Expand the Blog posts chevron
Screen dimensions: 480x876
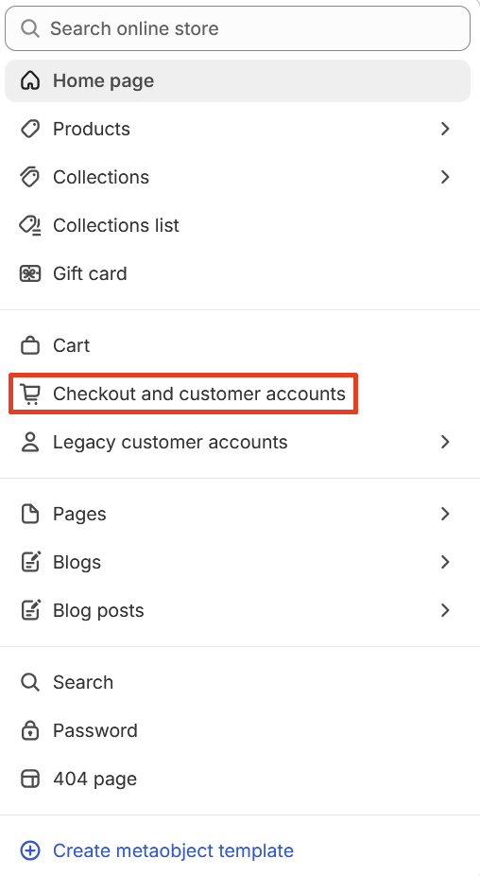[x=445, y=610]
